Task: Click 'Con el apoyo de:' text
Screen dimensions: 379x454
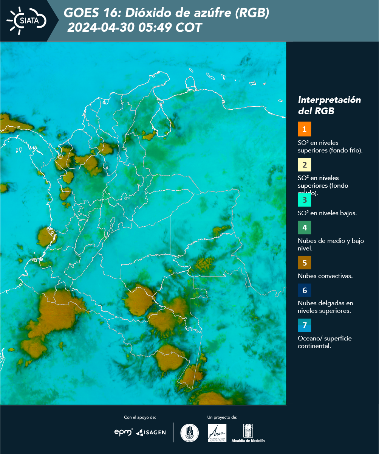Action: (x=140, y=417)
